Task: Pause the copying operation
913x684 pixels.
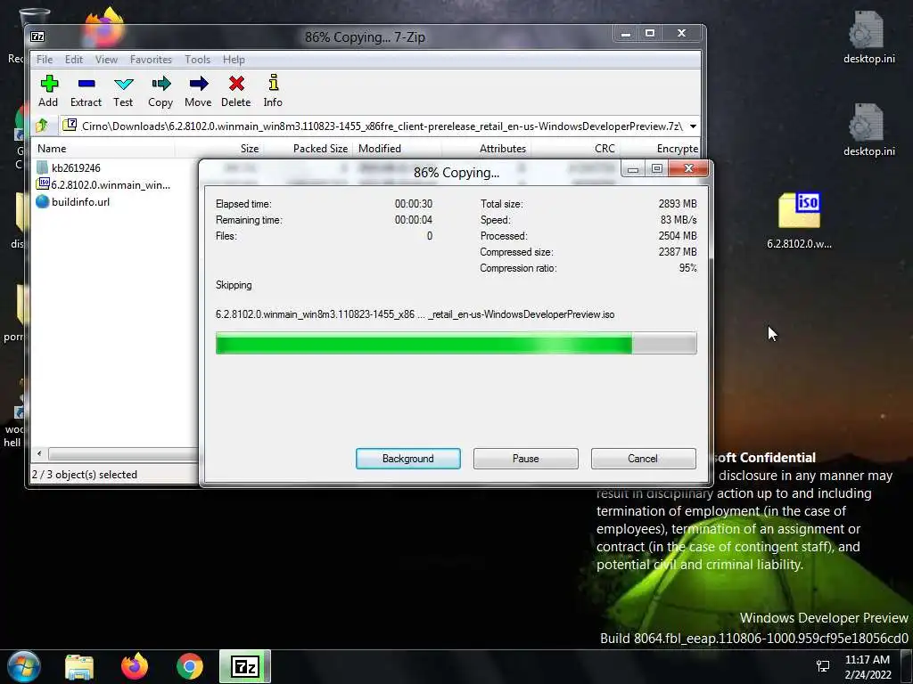Action: click(x=526, y=459)
